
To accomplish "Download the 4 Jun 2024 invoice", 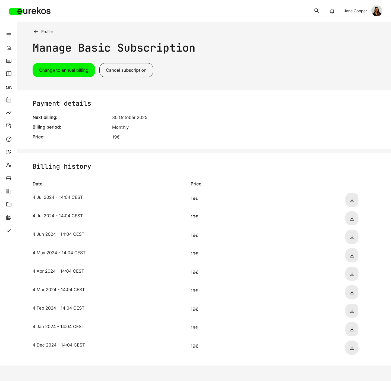I will click(x=352, y=237).
